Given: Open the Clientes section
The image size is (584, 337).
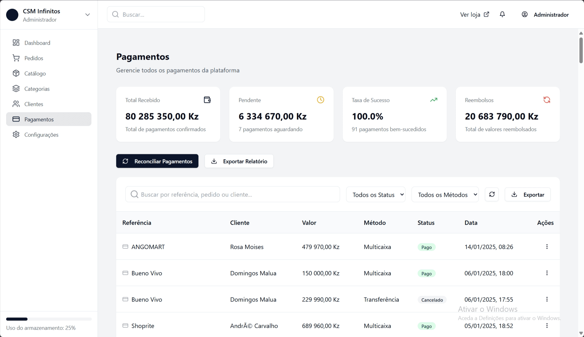Looking at the screenshot, I should tap(49, 104).
